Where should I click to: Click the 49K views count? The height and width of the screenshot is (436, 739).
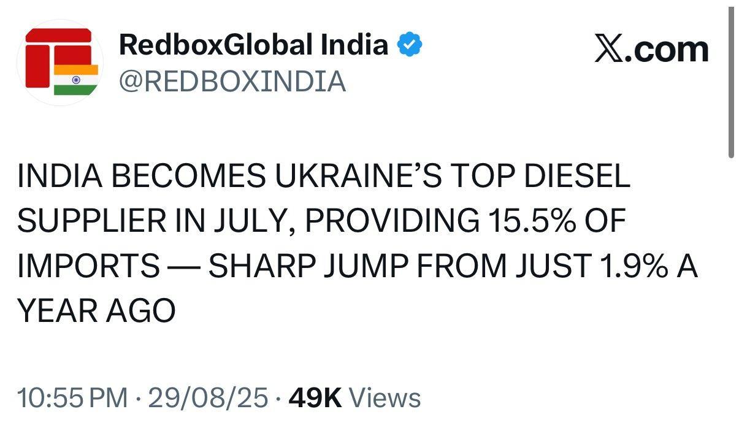point(315,398)
